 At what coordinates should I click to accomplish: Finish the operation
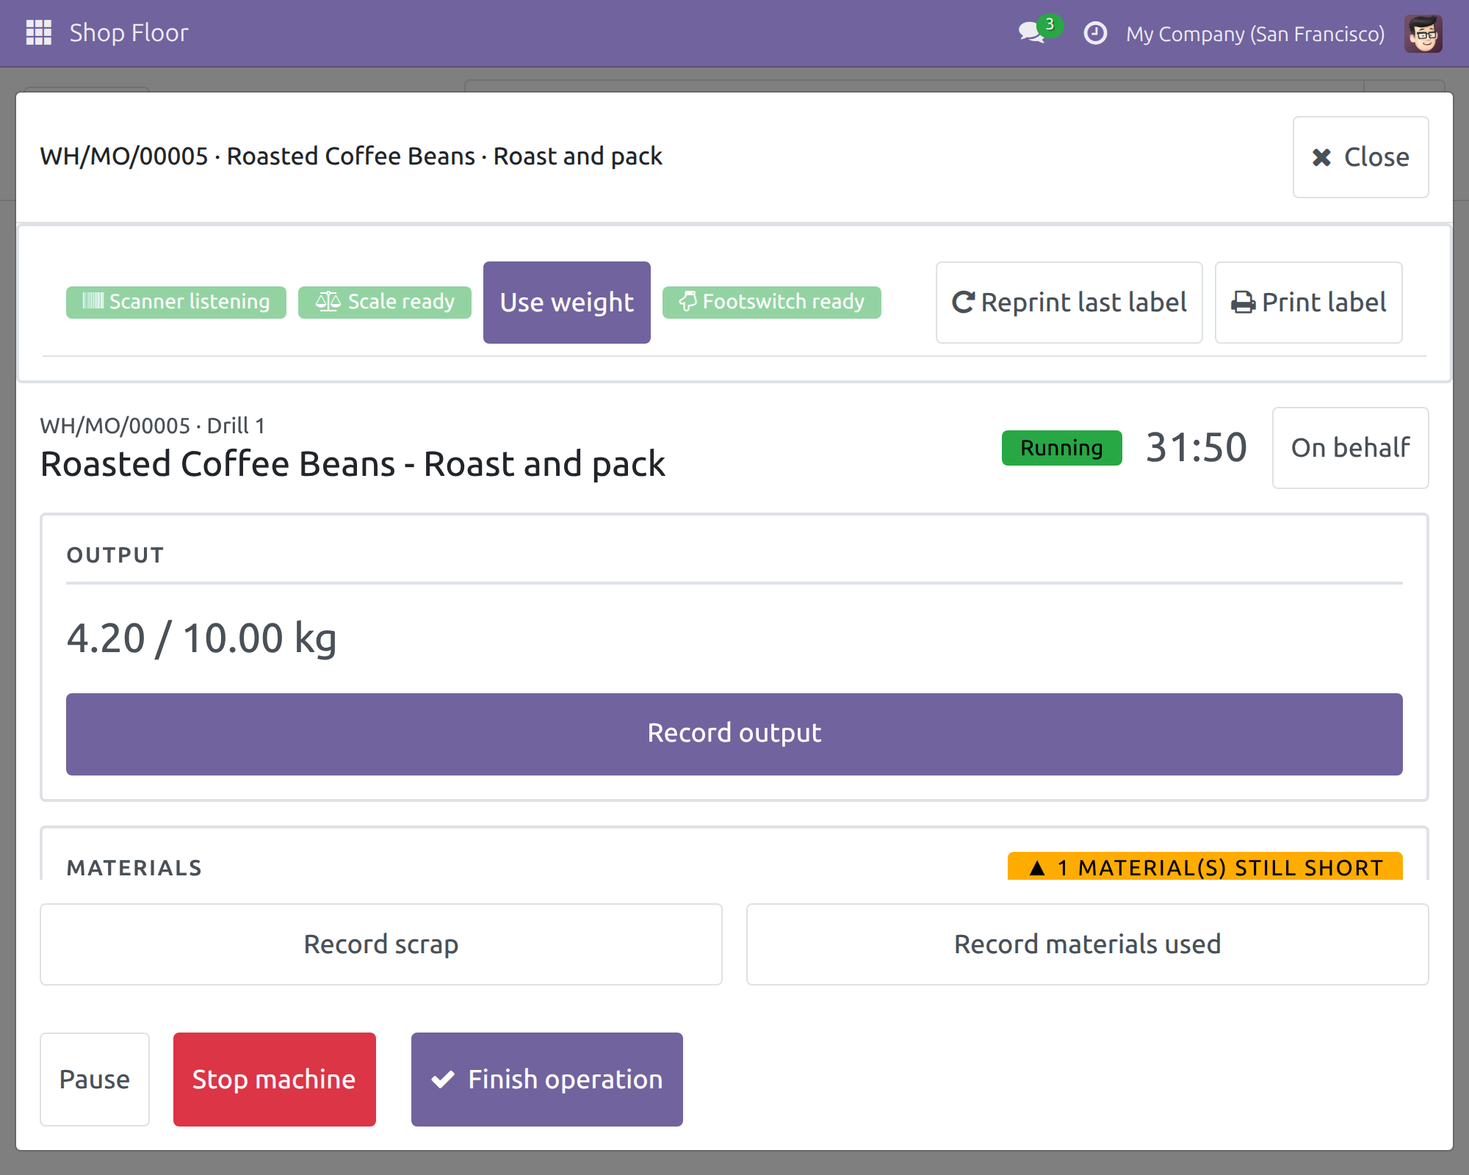547,1080
